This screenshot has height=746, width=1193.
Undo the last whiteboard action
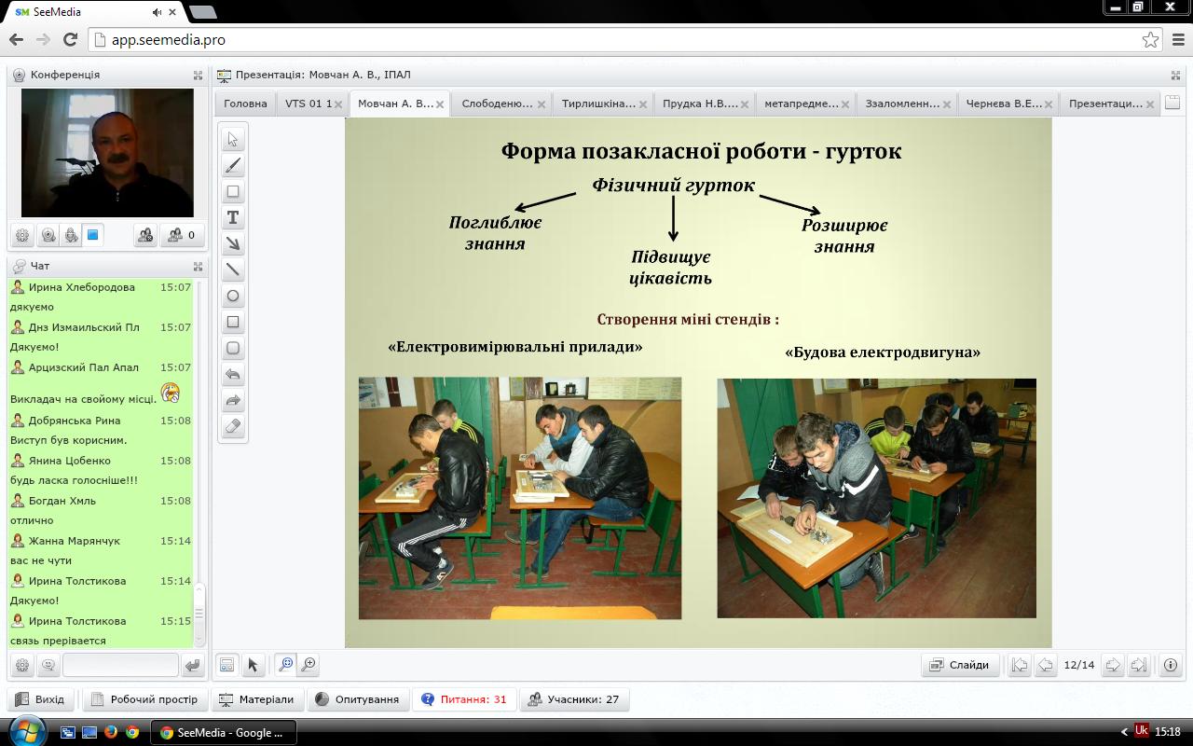pyautogui.click(x=233, y=375)
